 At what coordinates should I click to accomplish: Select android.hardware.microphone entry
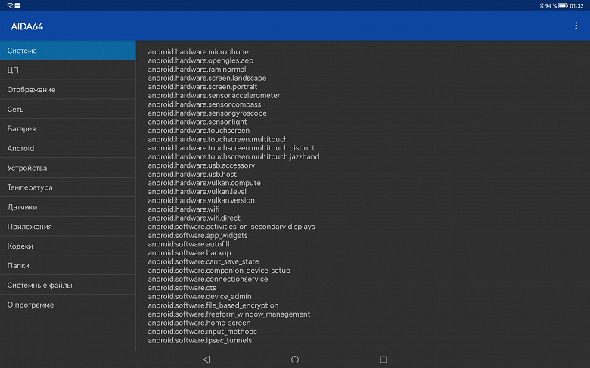tap(198, 52)
